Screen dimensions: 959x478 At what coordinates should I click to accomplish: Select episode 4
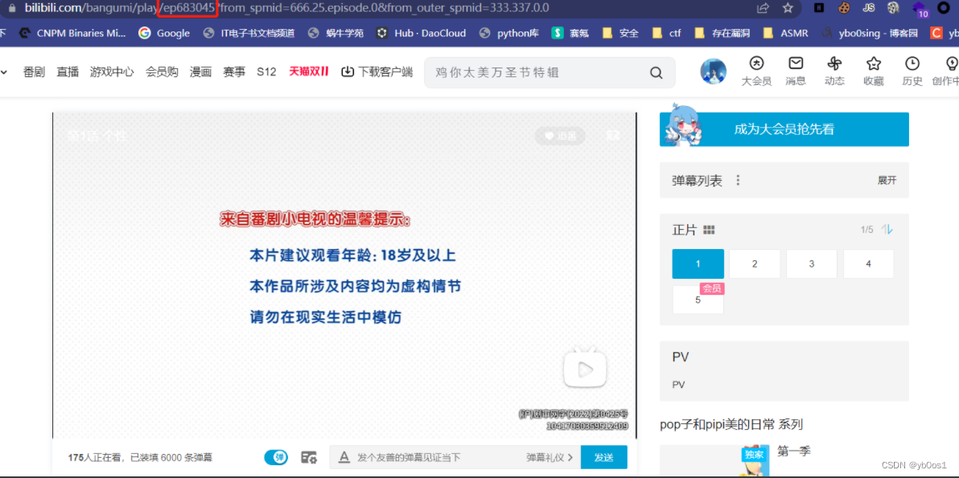(x=868, y=264)
